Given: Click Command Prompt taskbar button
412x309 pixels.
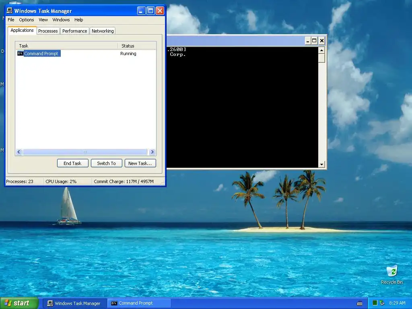Looking at the screenshot, I should coord(139,303).
